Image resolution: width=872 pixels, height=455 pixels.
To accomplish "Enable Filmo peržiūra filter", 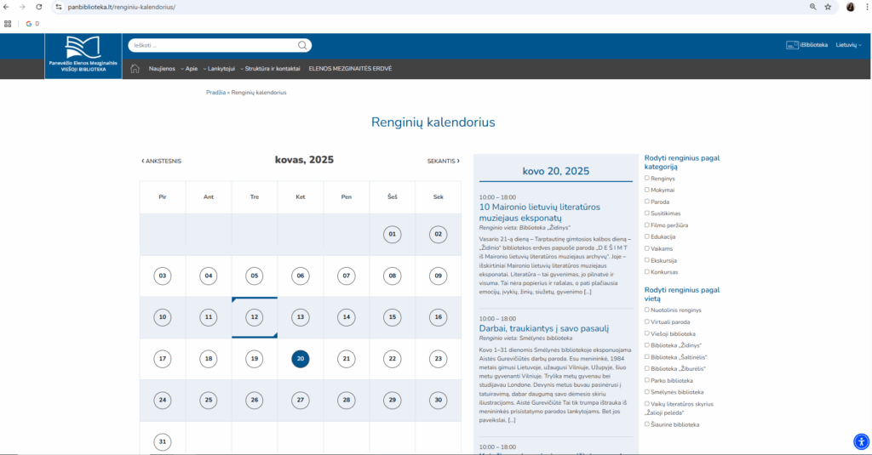I will (647, 225).
